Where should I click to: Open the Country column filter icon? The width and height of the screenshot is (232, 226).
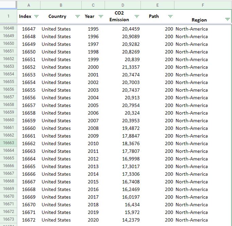pos(78,16)
